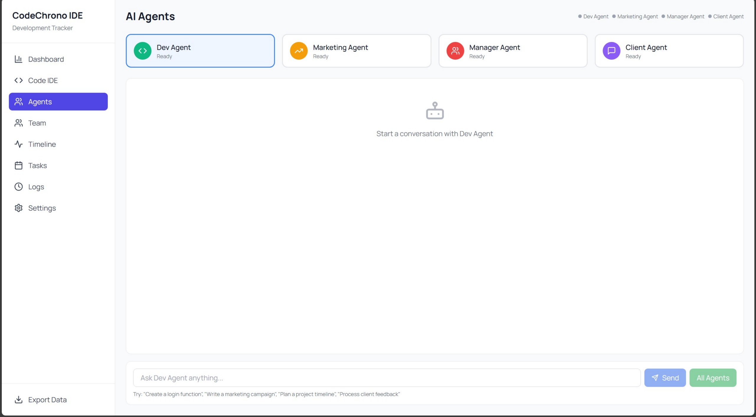Click the green Dev Agent code icon
This screenshot has height=417, width=756.
pos(142,51)
